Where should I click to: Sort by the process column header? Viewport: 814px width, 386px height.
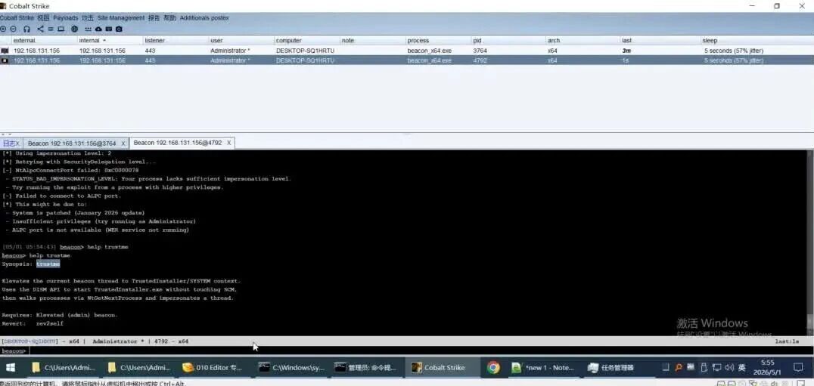point(438,41)
